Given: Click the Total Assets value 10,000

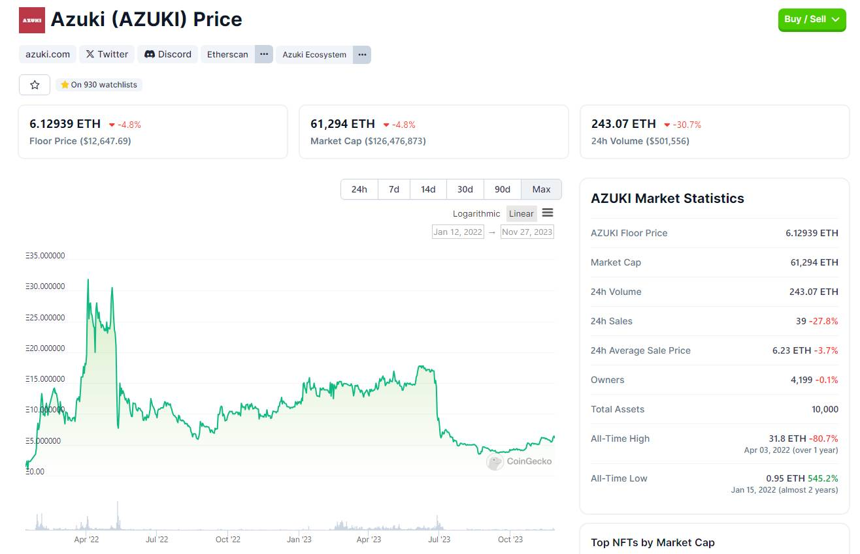Looking at the screenshot, I should click(x=825, y=409).
